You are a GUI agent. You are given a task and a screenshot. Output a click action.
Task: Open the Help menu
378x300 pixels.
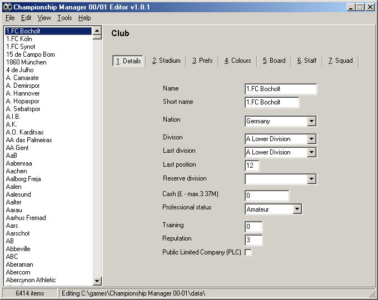(84, 18)
